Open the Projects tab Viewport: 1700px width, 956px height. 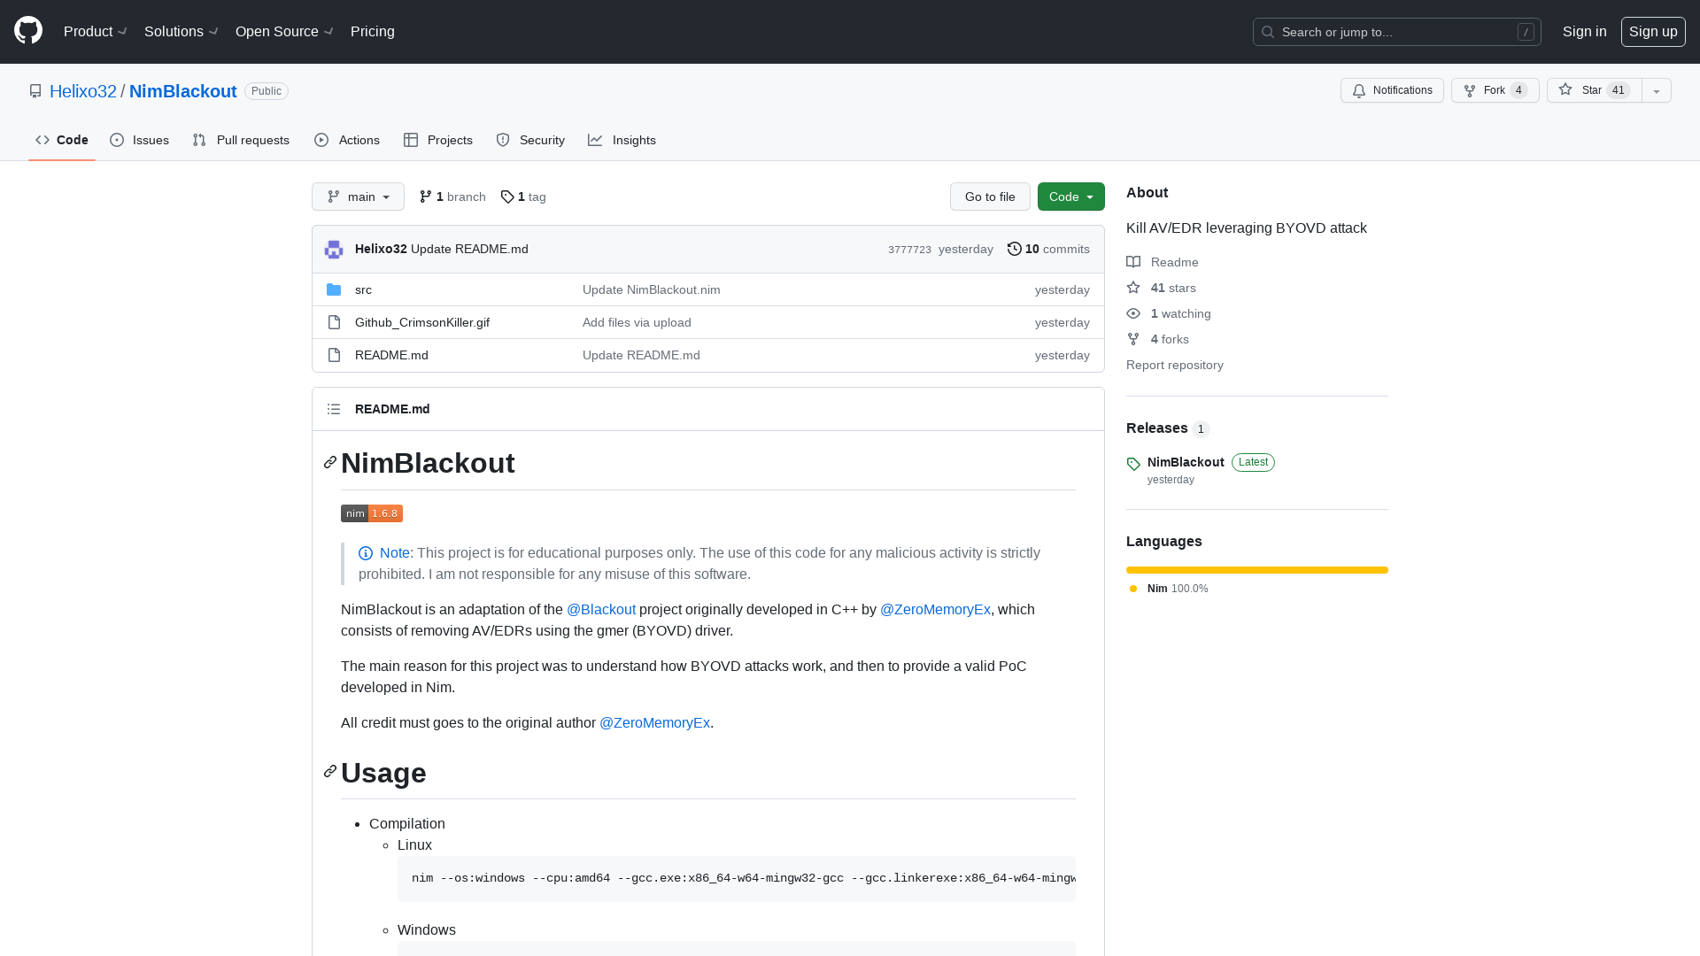point(438,140)
